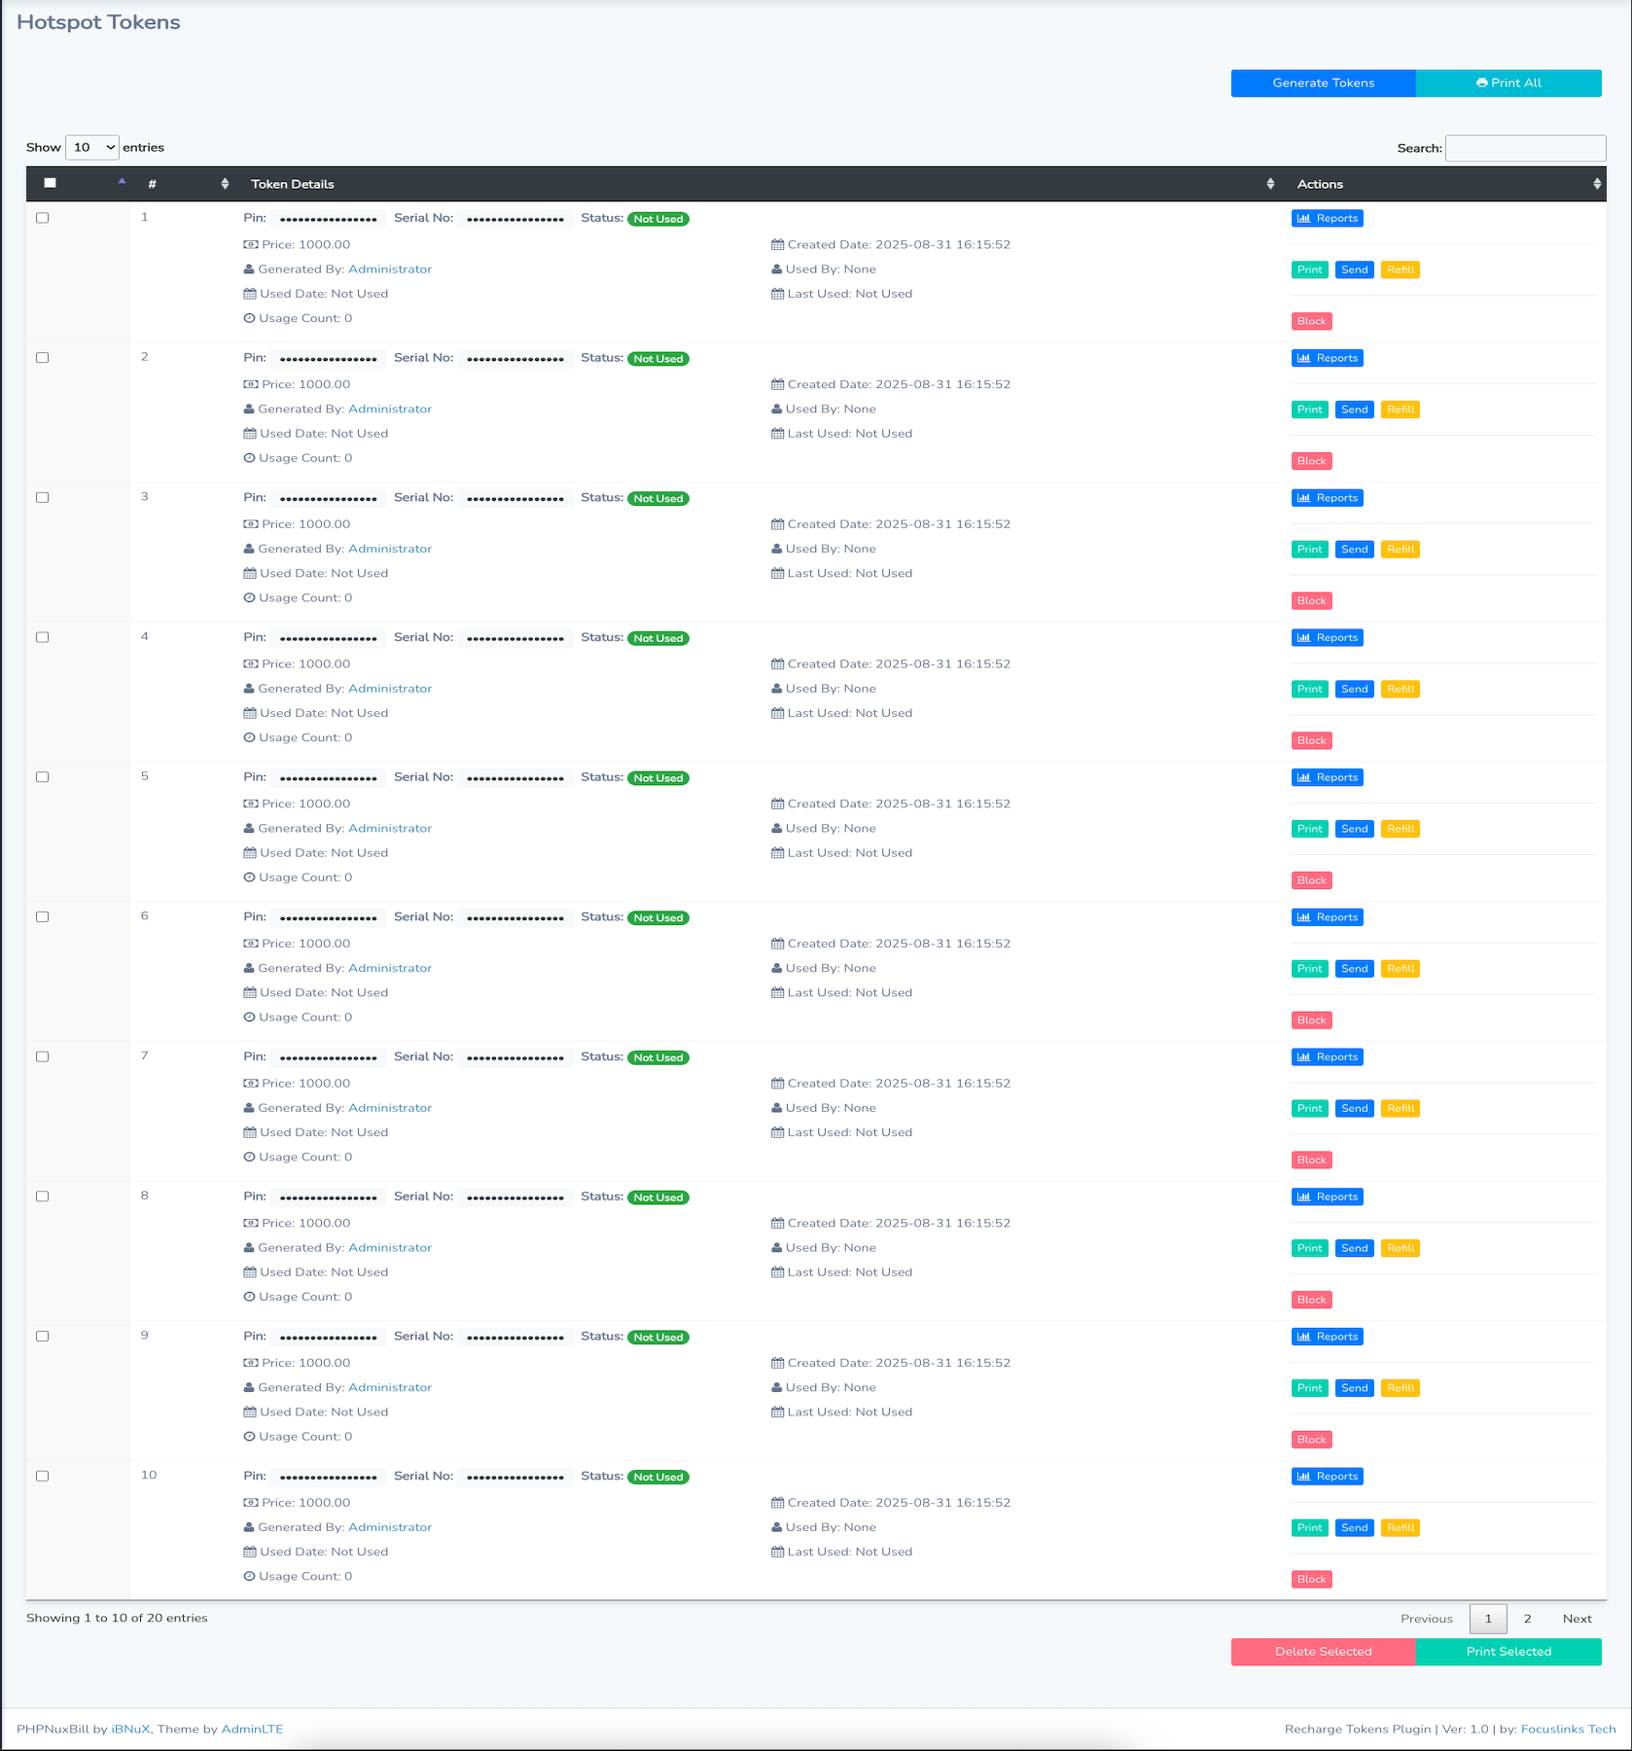
Task: Refill token number 2
Action: pos(1400,411)
